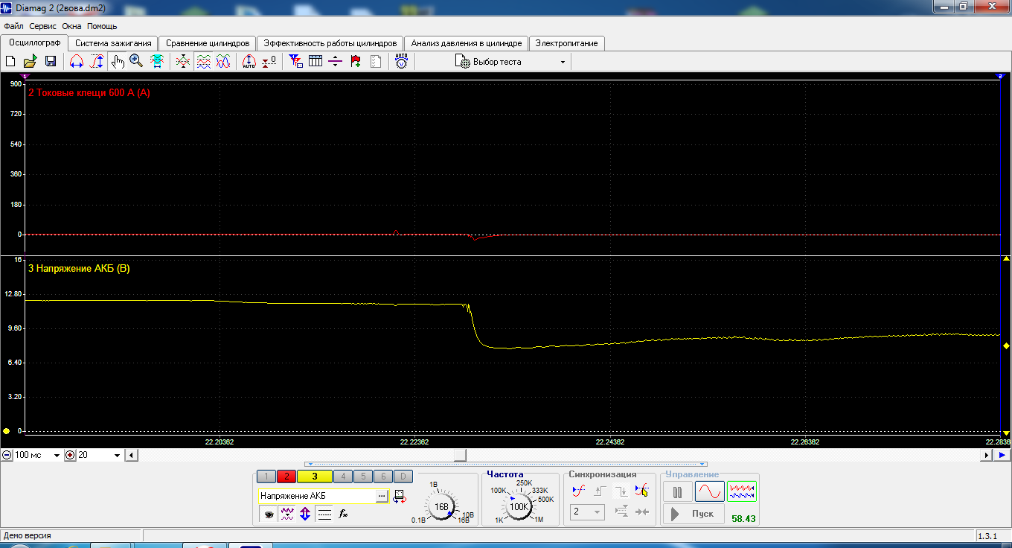Click the horizontal timeline scrollbar thumb
Viewport: 1012px width, 548px height.
[461, 455]
